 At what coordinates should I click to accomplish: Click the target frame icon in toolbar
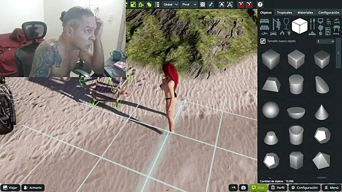point(202,4)
